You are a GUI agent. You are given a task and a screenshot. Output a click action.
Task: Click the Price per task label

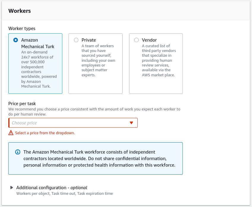22,104
